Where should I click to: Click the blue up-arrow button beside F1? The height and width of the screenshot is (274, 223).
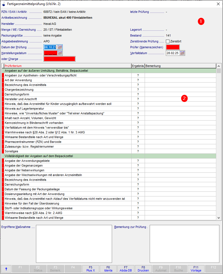[x=6, y=269]
